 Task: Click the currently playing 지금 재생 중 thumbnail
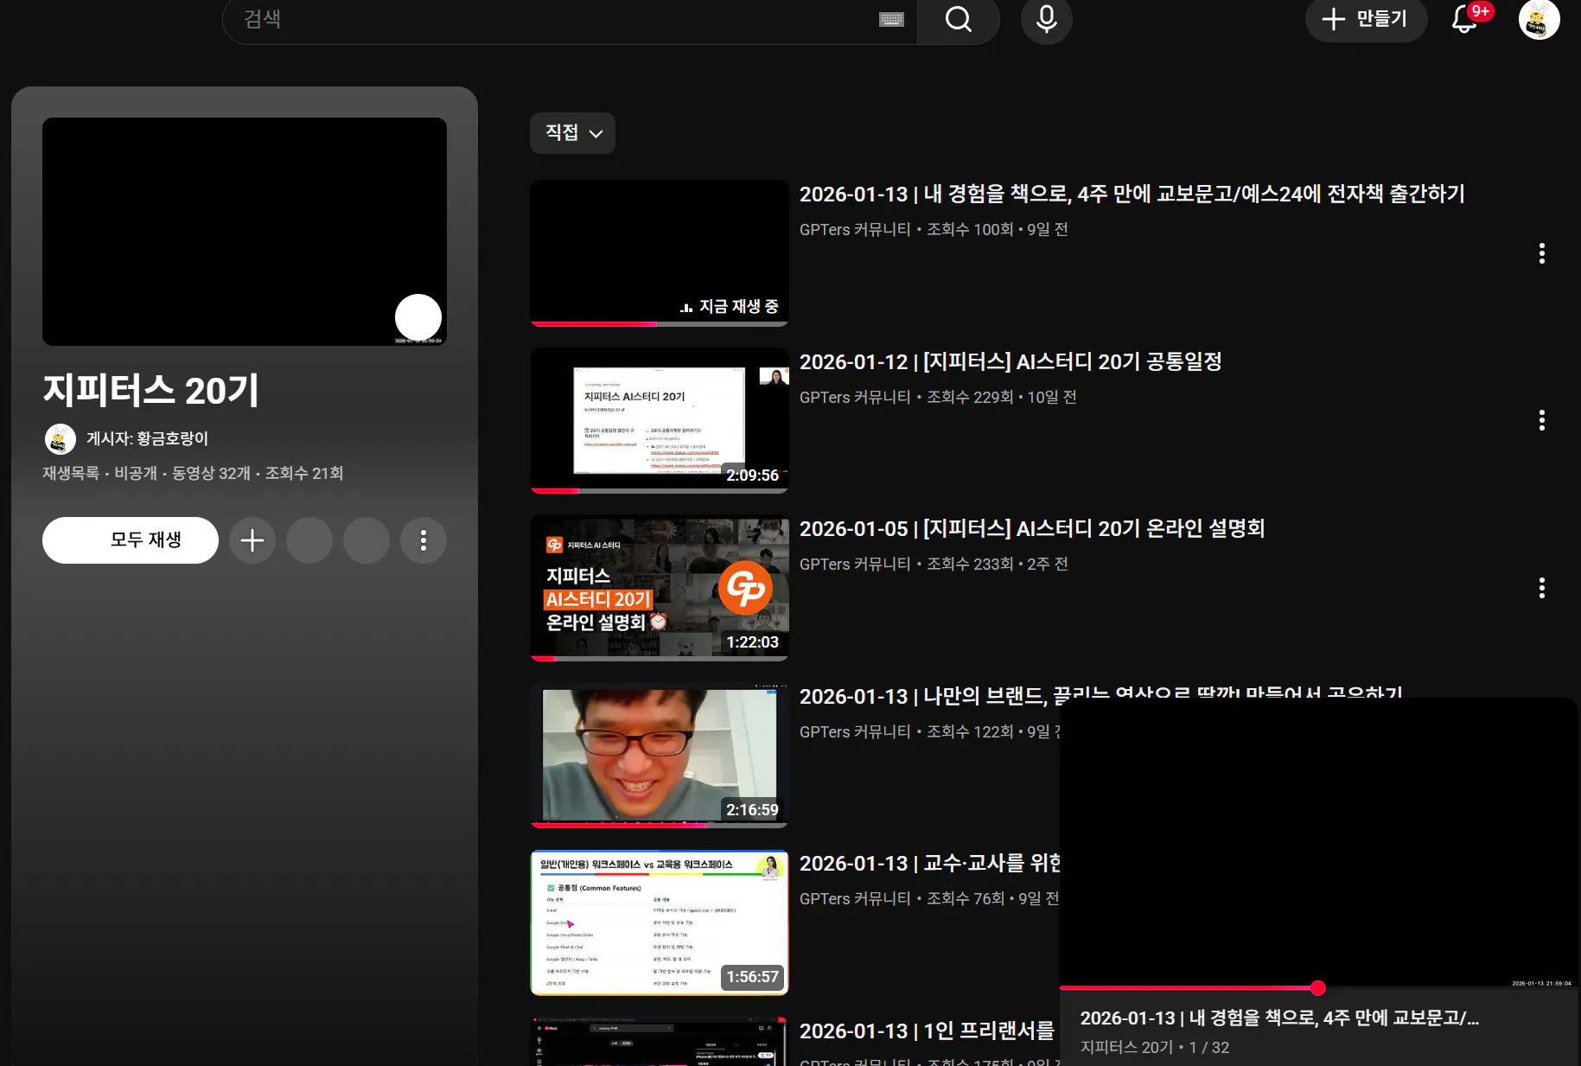(658, 252)
